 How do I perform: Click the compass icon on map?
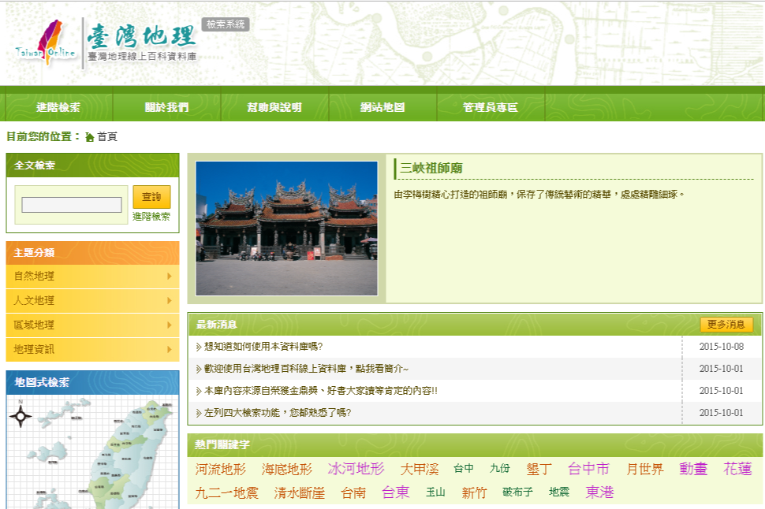click(x=21, y=417)
